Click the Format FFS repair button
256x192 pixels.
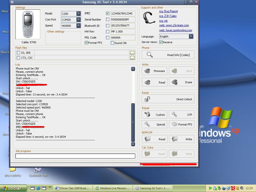coord(182,124)
